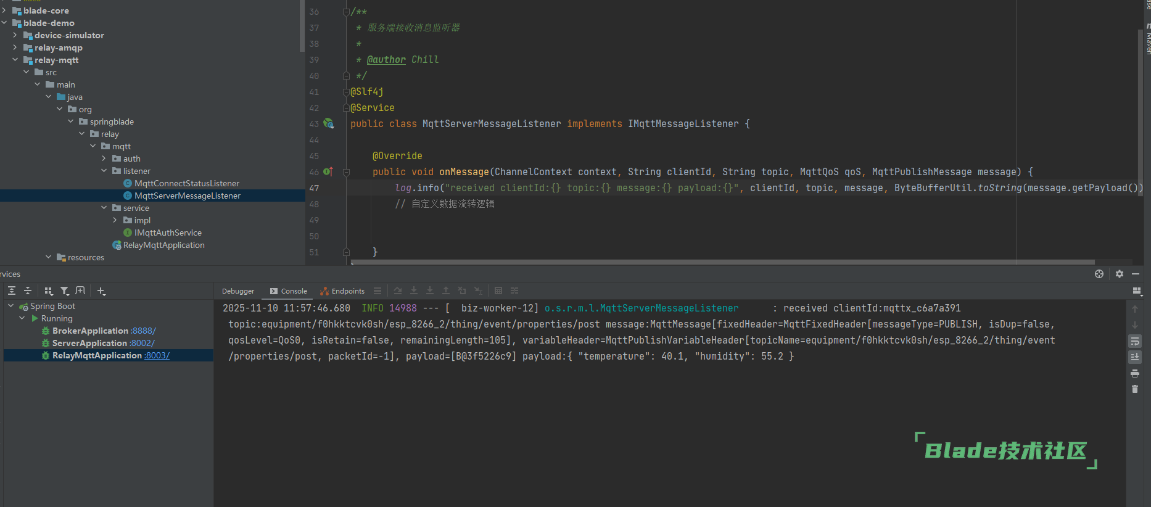The image size is (1151, 507).
Task: Toggle soft-wrap in console
Action: tap(1135, 341)
